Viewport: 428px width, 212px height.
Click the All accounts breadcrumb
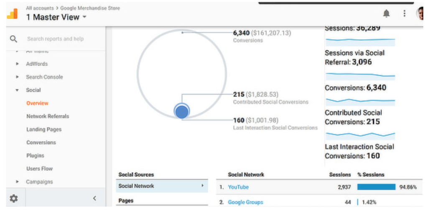(x=40, y=8)
